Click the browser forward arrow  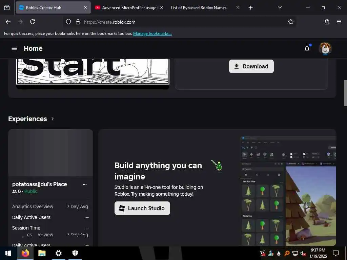pyautogui.click(x=20, y=22)
